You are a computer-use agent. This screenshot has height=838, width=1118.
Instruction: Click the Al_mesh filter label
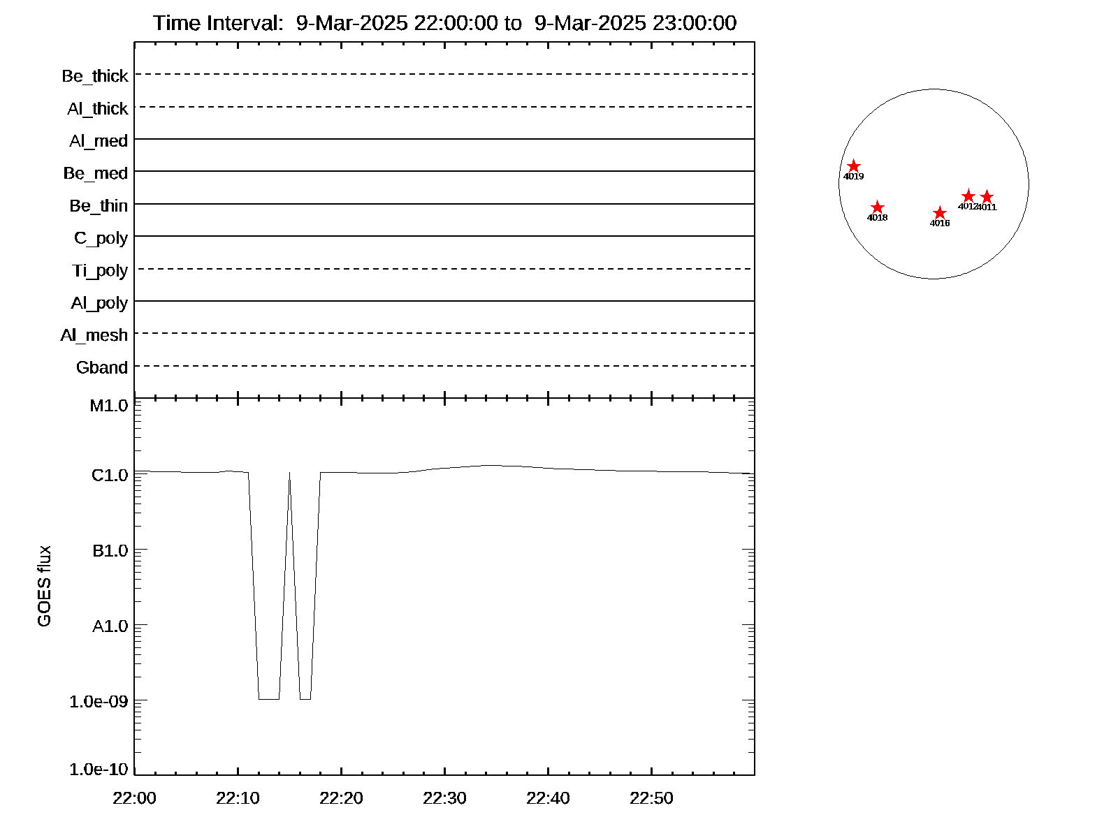(94, 335)
